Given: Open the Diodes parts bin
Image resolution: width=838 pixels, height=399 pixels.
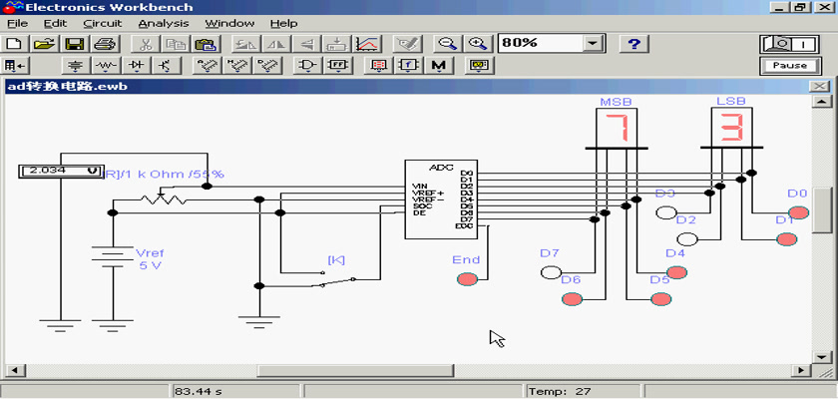Looking at the screenshot, I should tap(137, 66).
